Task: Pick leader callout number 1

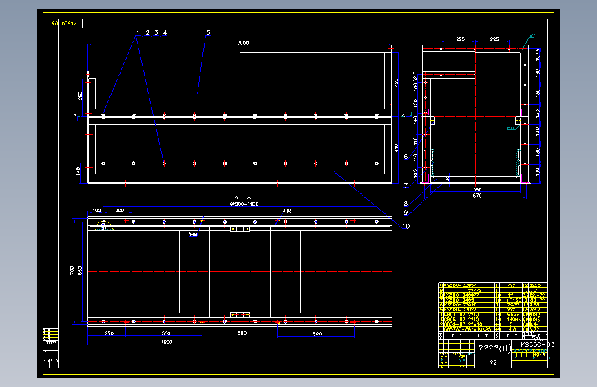Action: coord(138,33)
